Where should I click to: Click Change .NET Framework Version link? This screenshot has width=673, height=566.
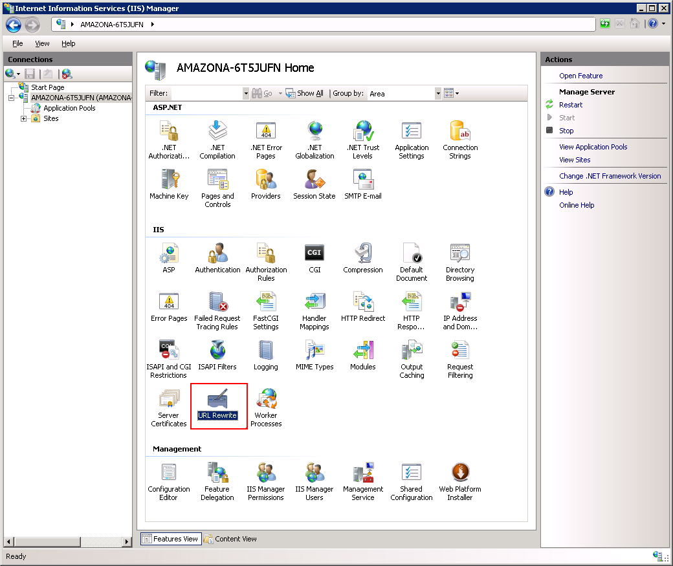pos(610,176)
